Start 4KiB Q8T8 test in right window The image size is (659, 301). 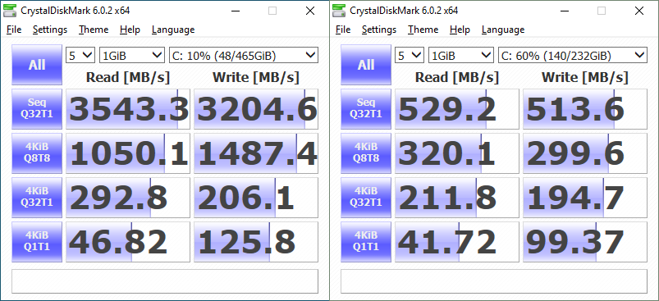[x=366, y=153]
